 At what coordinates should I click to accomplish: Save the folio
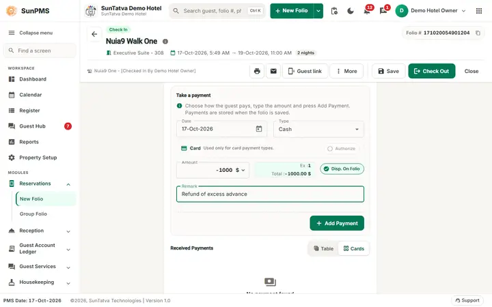point(388,71)
